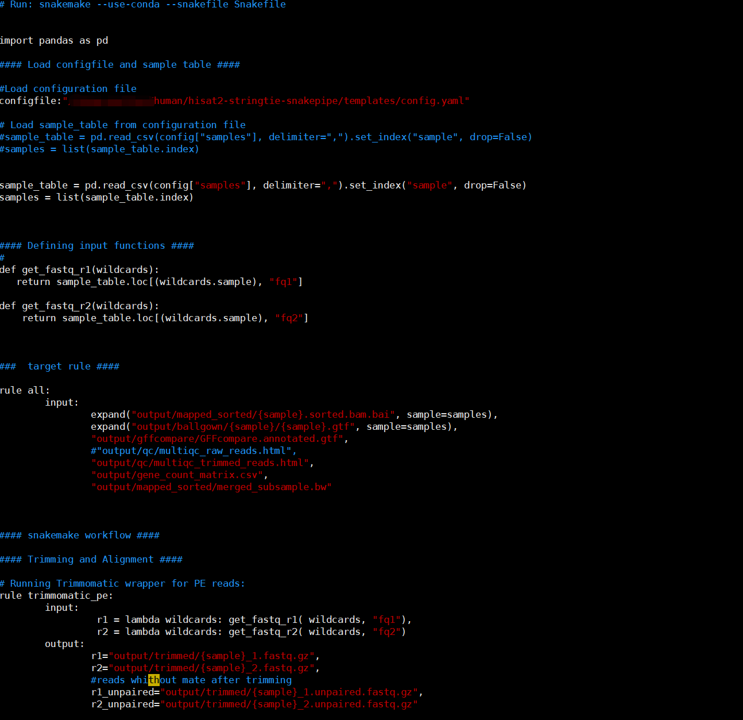The image size is (743, 720).
Task: Click the merged_subsample.bw output string
Action: tap(211, 487)
